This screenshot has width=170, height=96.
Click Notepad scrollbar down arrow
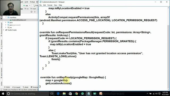click(x=168, y=90)
